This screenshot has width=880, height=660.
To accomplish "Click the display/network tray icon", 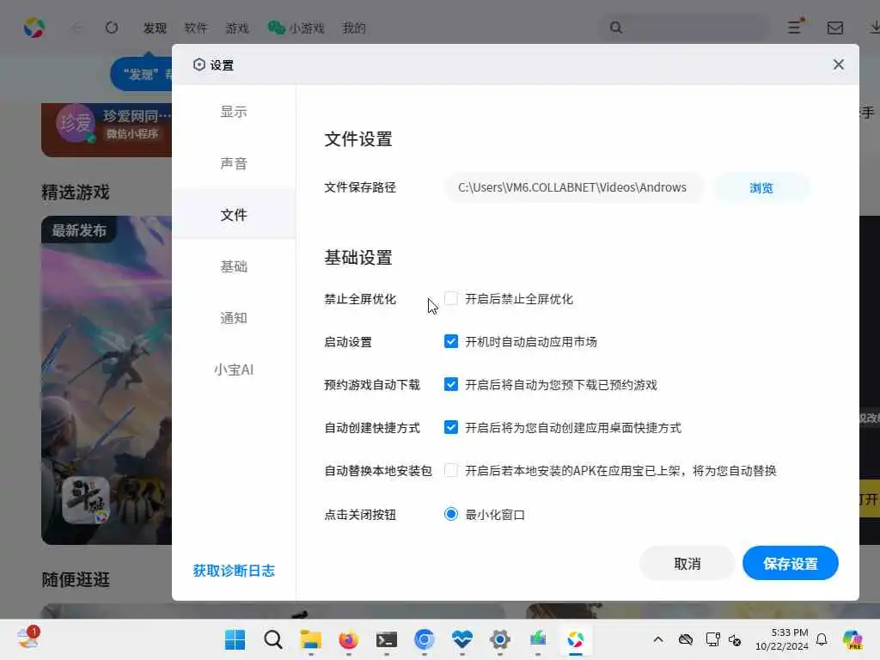I will pos(712,639).
